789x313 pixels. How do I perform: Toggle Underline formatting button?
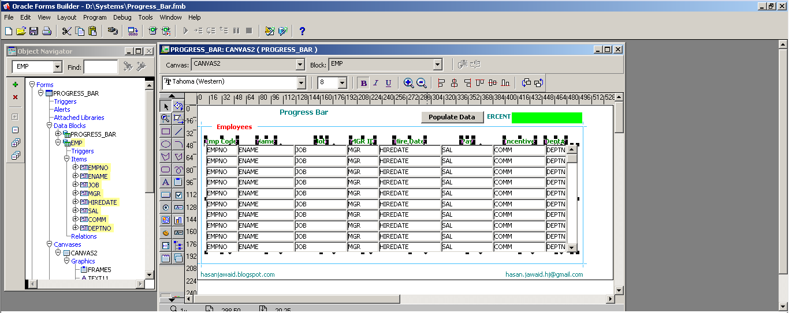coord(388,83)
